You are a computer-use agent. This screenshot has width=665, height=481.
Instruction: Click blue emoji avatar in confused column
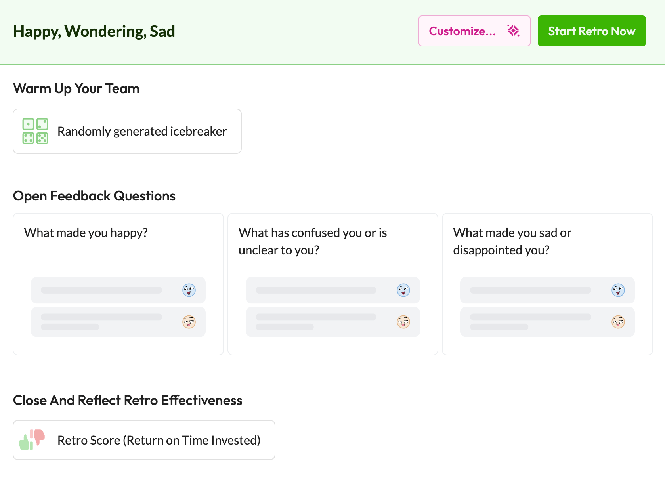pyautogui.click(x=403, y=290)
